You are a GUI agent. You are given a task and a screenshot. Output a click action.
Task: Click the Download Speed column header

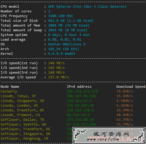[131, 87]
